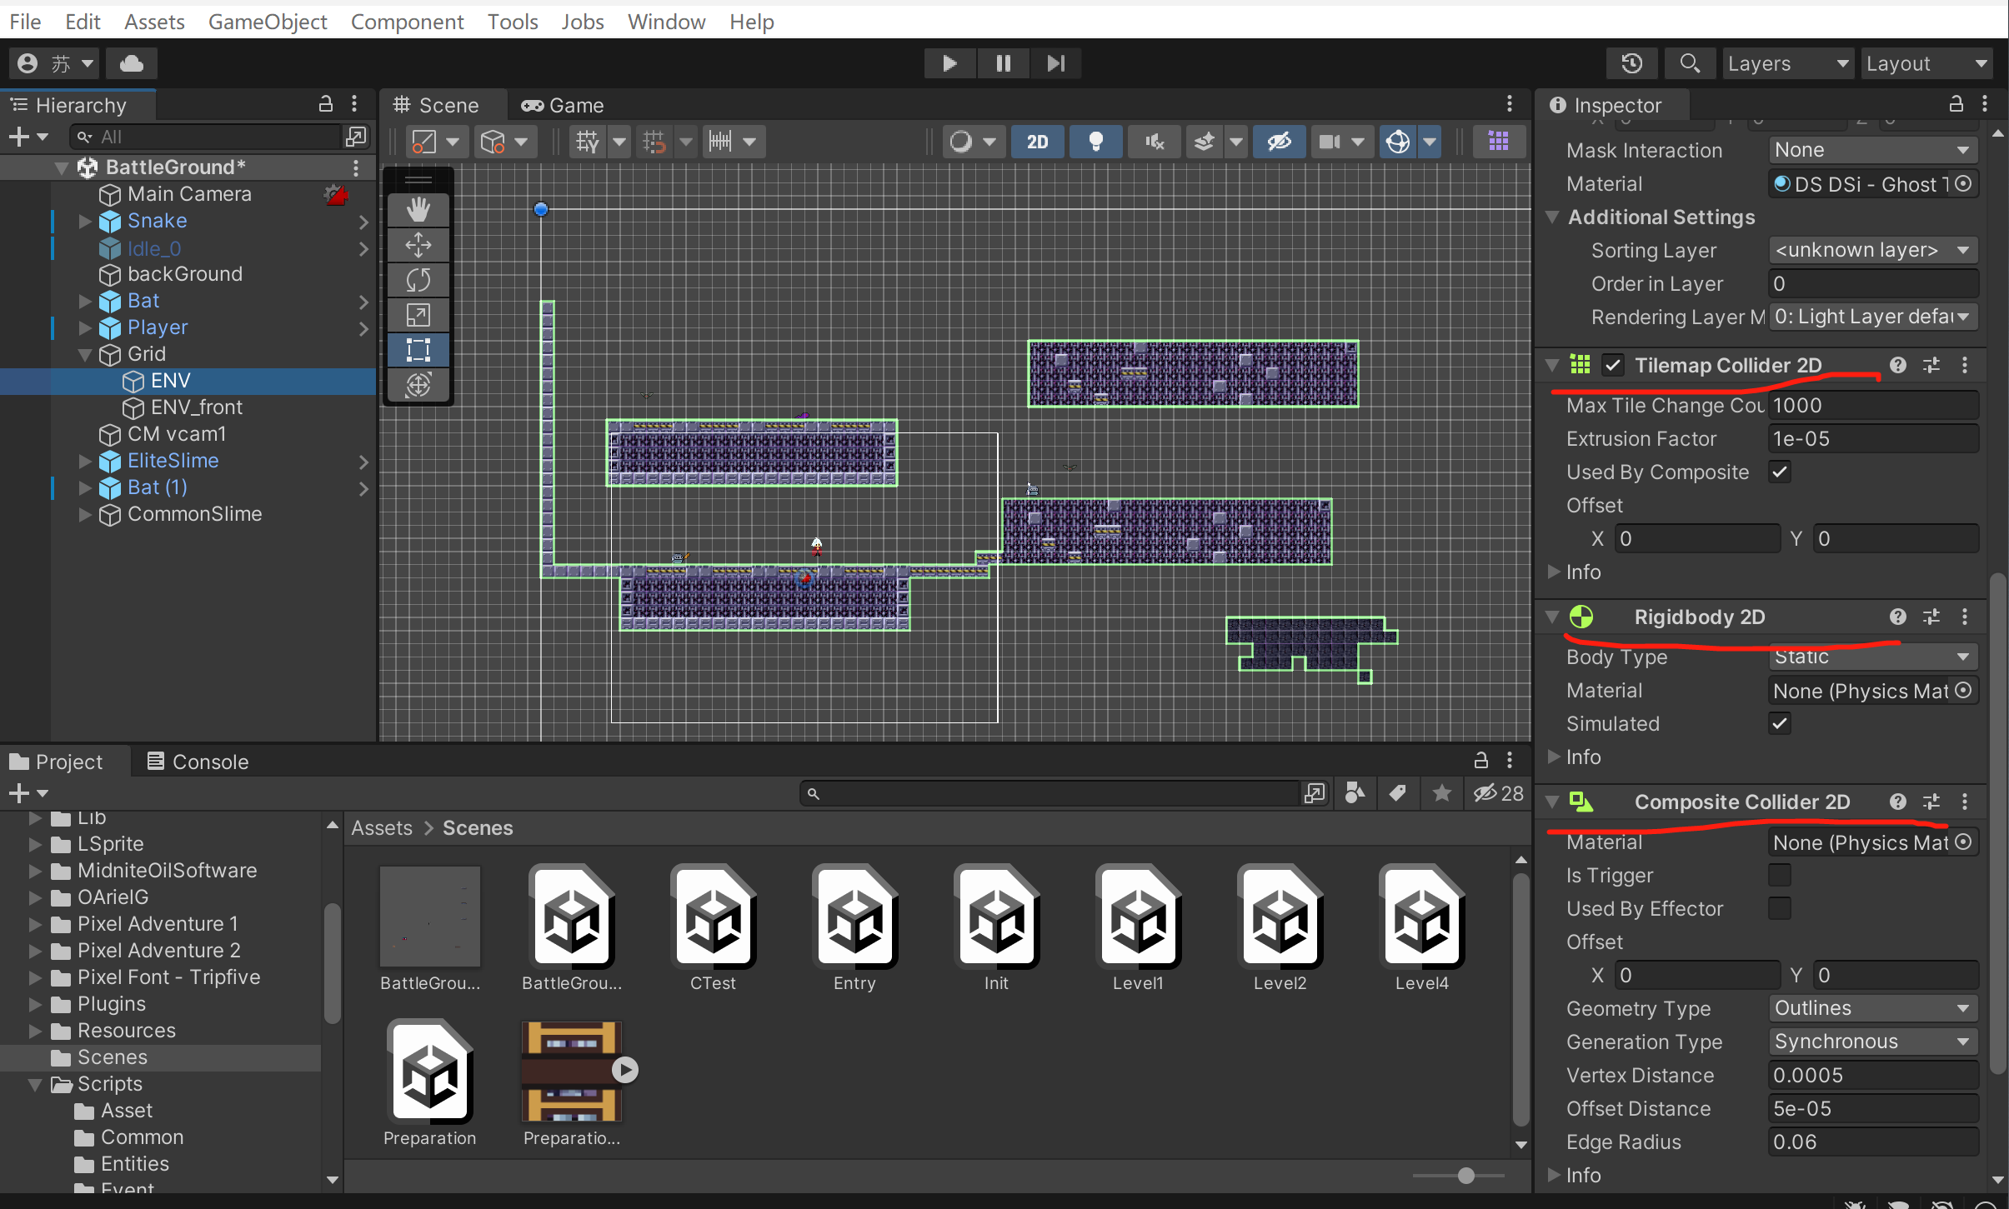Image resolution: width=2009 pixels, height=1209 pixels.
Task: Select the Hand view tool
Action: (x=418, y=209)
